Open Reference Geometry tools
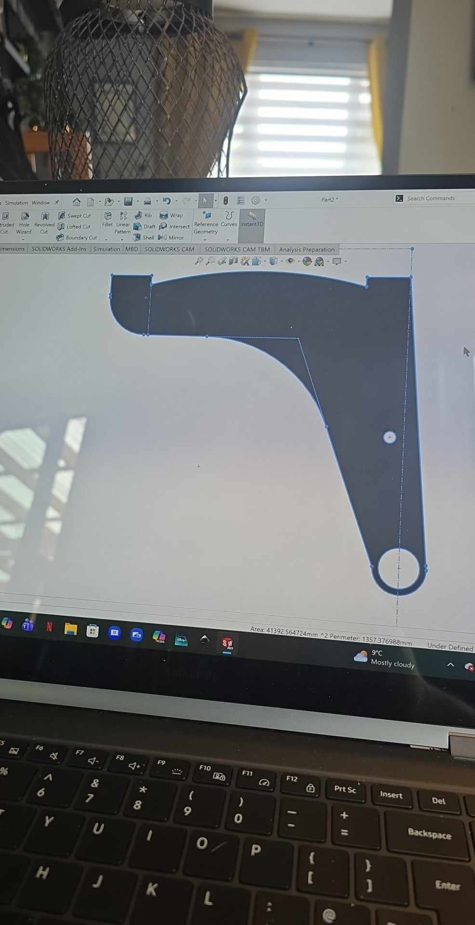The image size is (475, 925). 206,222
